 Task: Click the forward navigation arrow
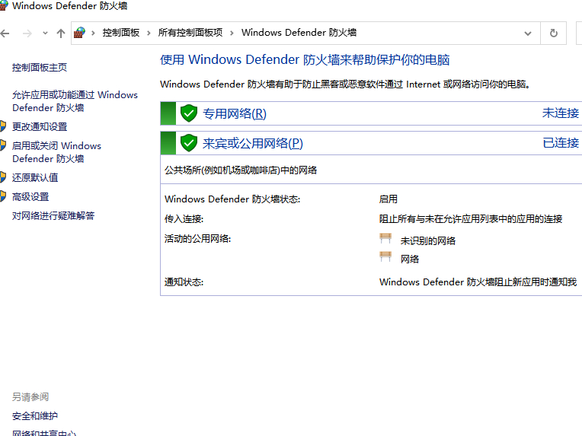pyautogui.click(x=27, y=33)
